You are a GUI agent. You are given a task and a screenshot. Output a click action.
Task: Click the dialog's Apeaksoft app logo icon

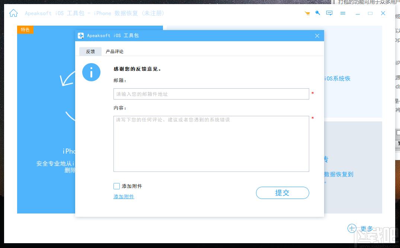(x=81, y=36)
